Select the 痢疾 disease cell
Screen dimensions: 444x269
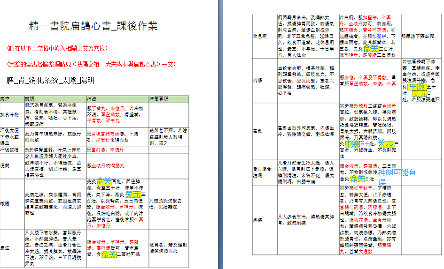coord(265,220)
